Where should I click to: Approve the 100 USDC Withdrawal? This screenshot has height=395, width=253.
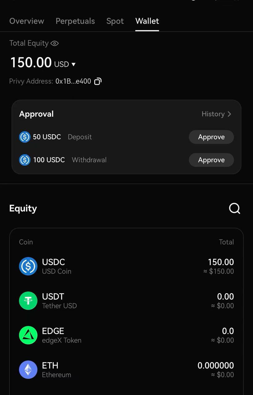[x=211, y=160]
